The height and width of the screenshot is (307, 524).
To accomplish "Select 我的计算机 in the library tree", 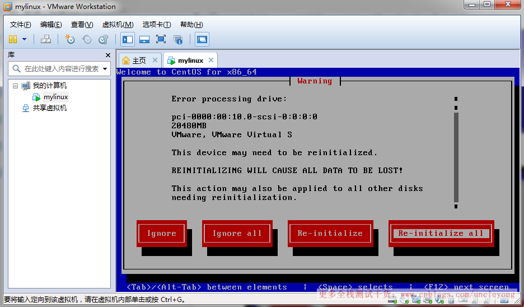I will point(49,86).
